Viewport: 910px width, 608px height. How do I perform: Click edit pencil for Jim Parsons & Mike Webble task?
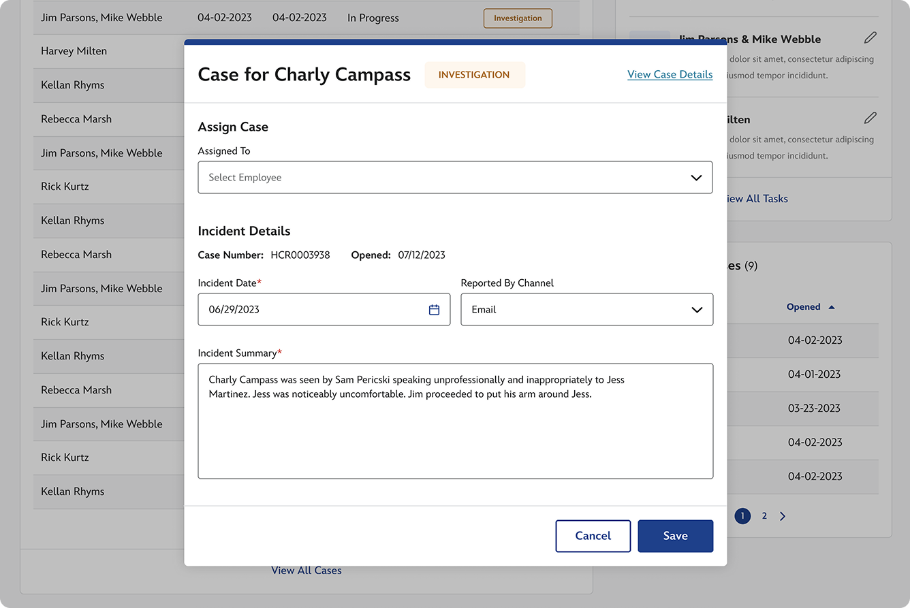(x=870, y=38)
